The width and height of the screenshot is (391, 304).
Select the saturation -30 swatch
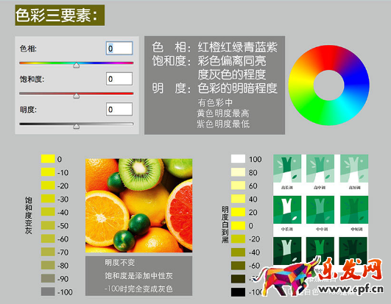click(x=48, y=199)
